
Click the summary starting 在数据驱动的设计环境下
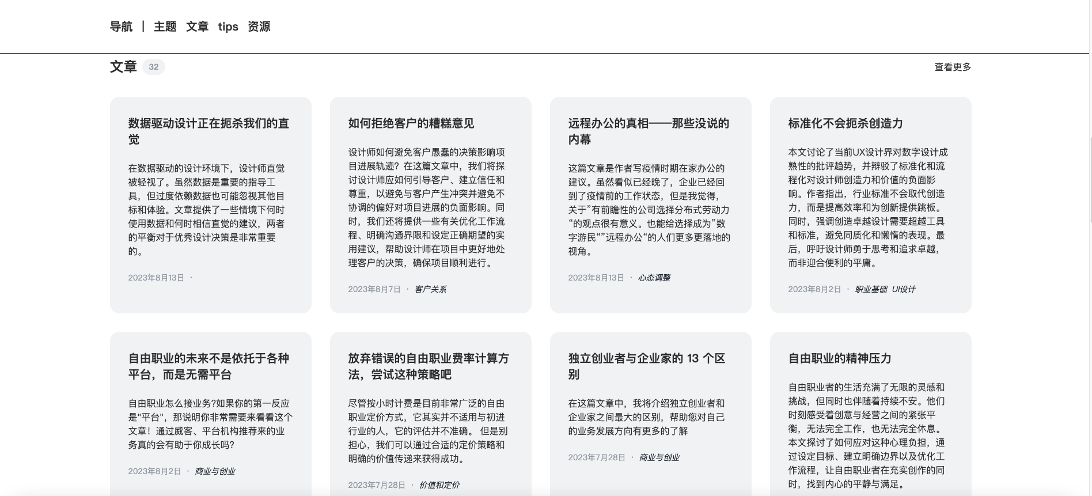pos(207,210)
